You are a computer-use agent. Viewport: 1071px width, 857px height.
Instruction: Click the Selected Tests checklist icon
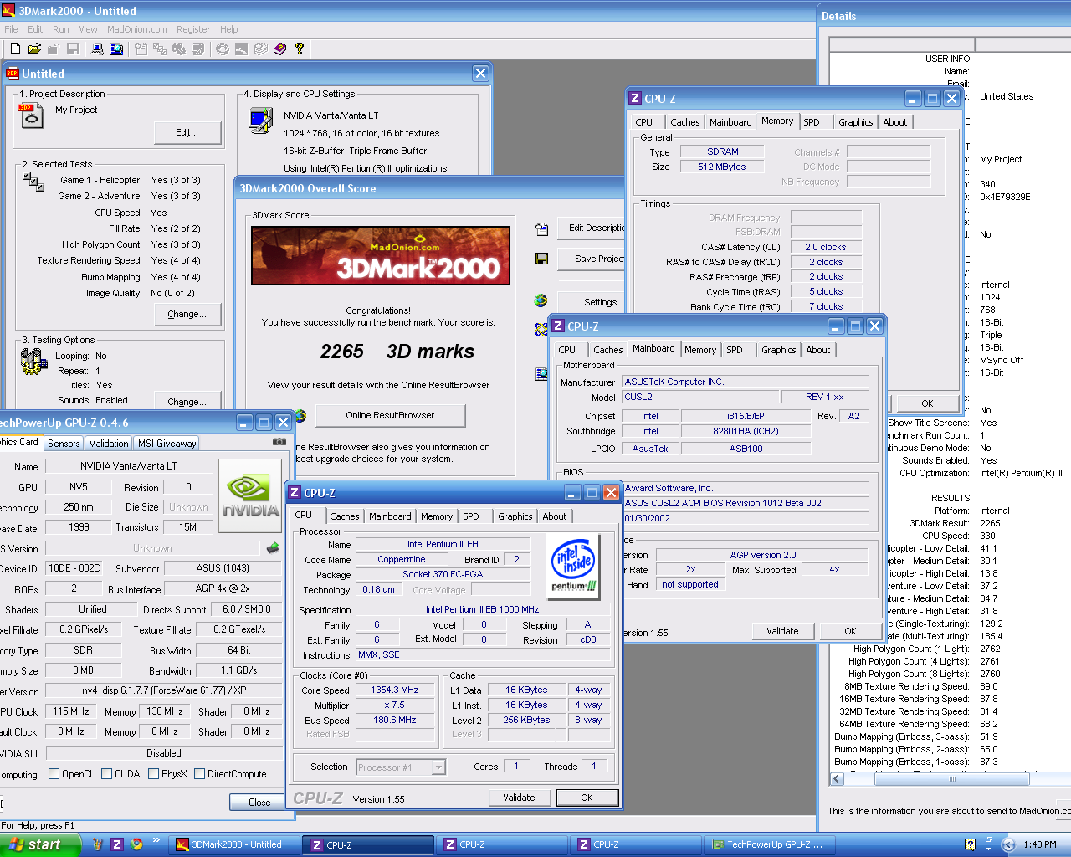click(33, 181)
